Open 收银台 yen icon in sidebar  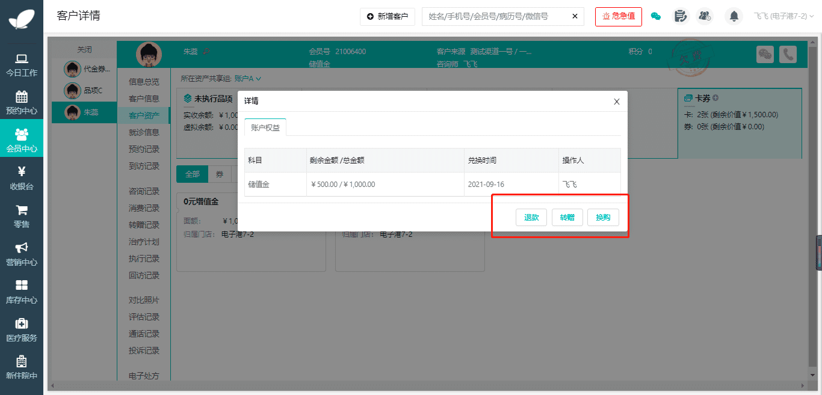coord(22,179)
